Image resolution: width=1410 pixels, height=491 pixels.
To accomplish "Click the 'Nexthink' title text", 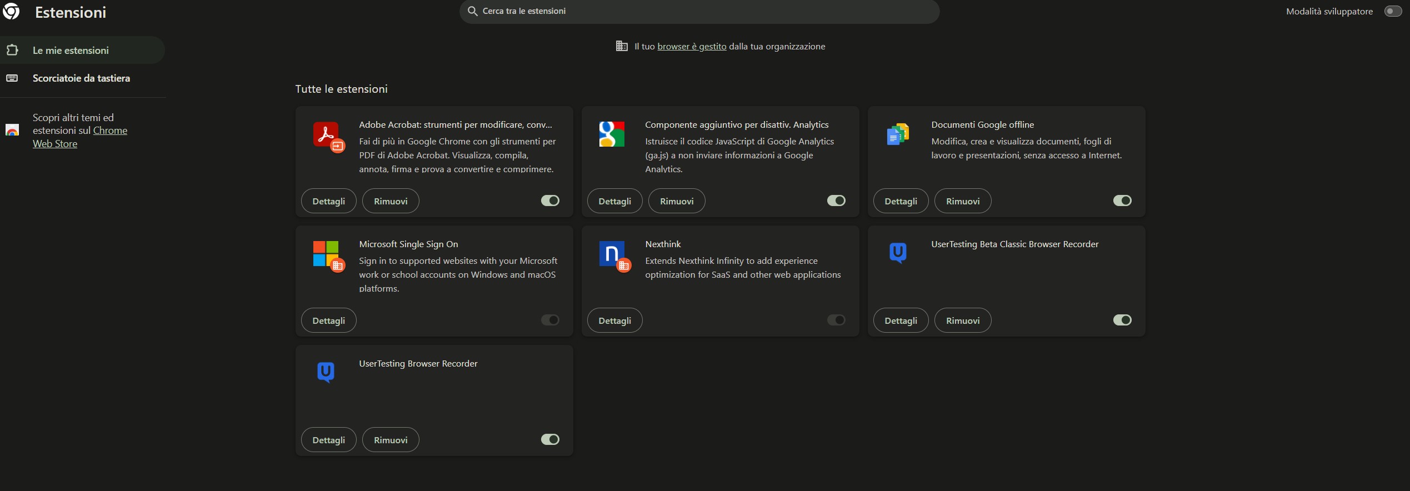I will [663, 244].
